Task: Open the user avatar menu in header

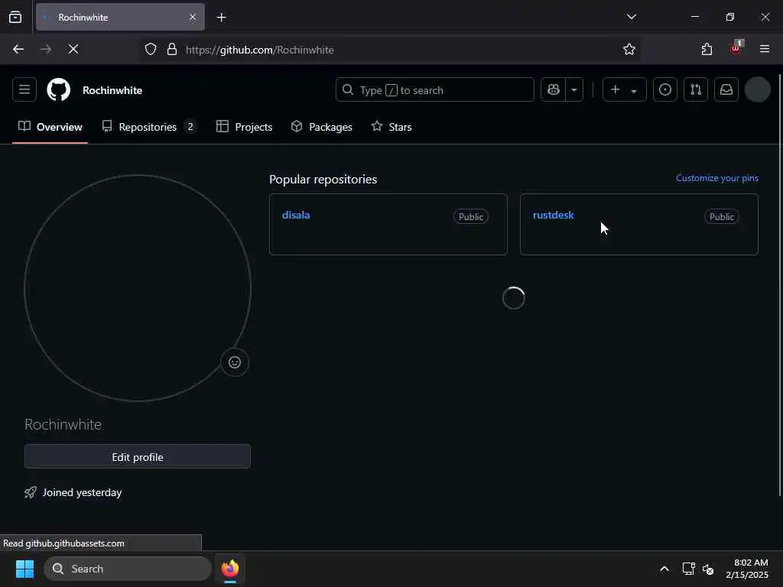Action: [x=757, y=90]
